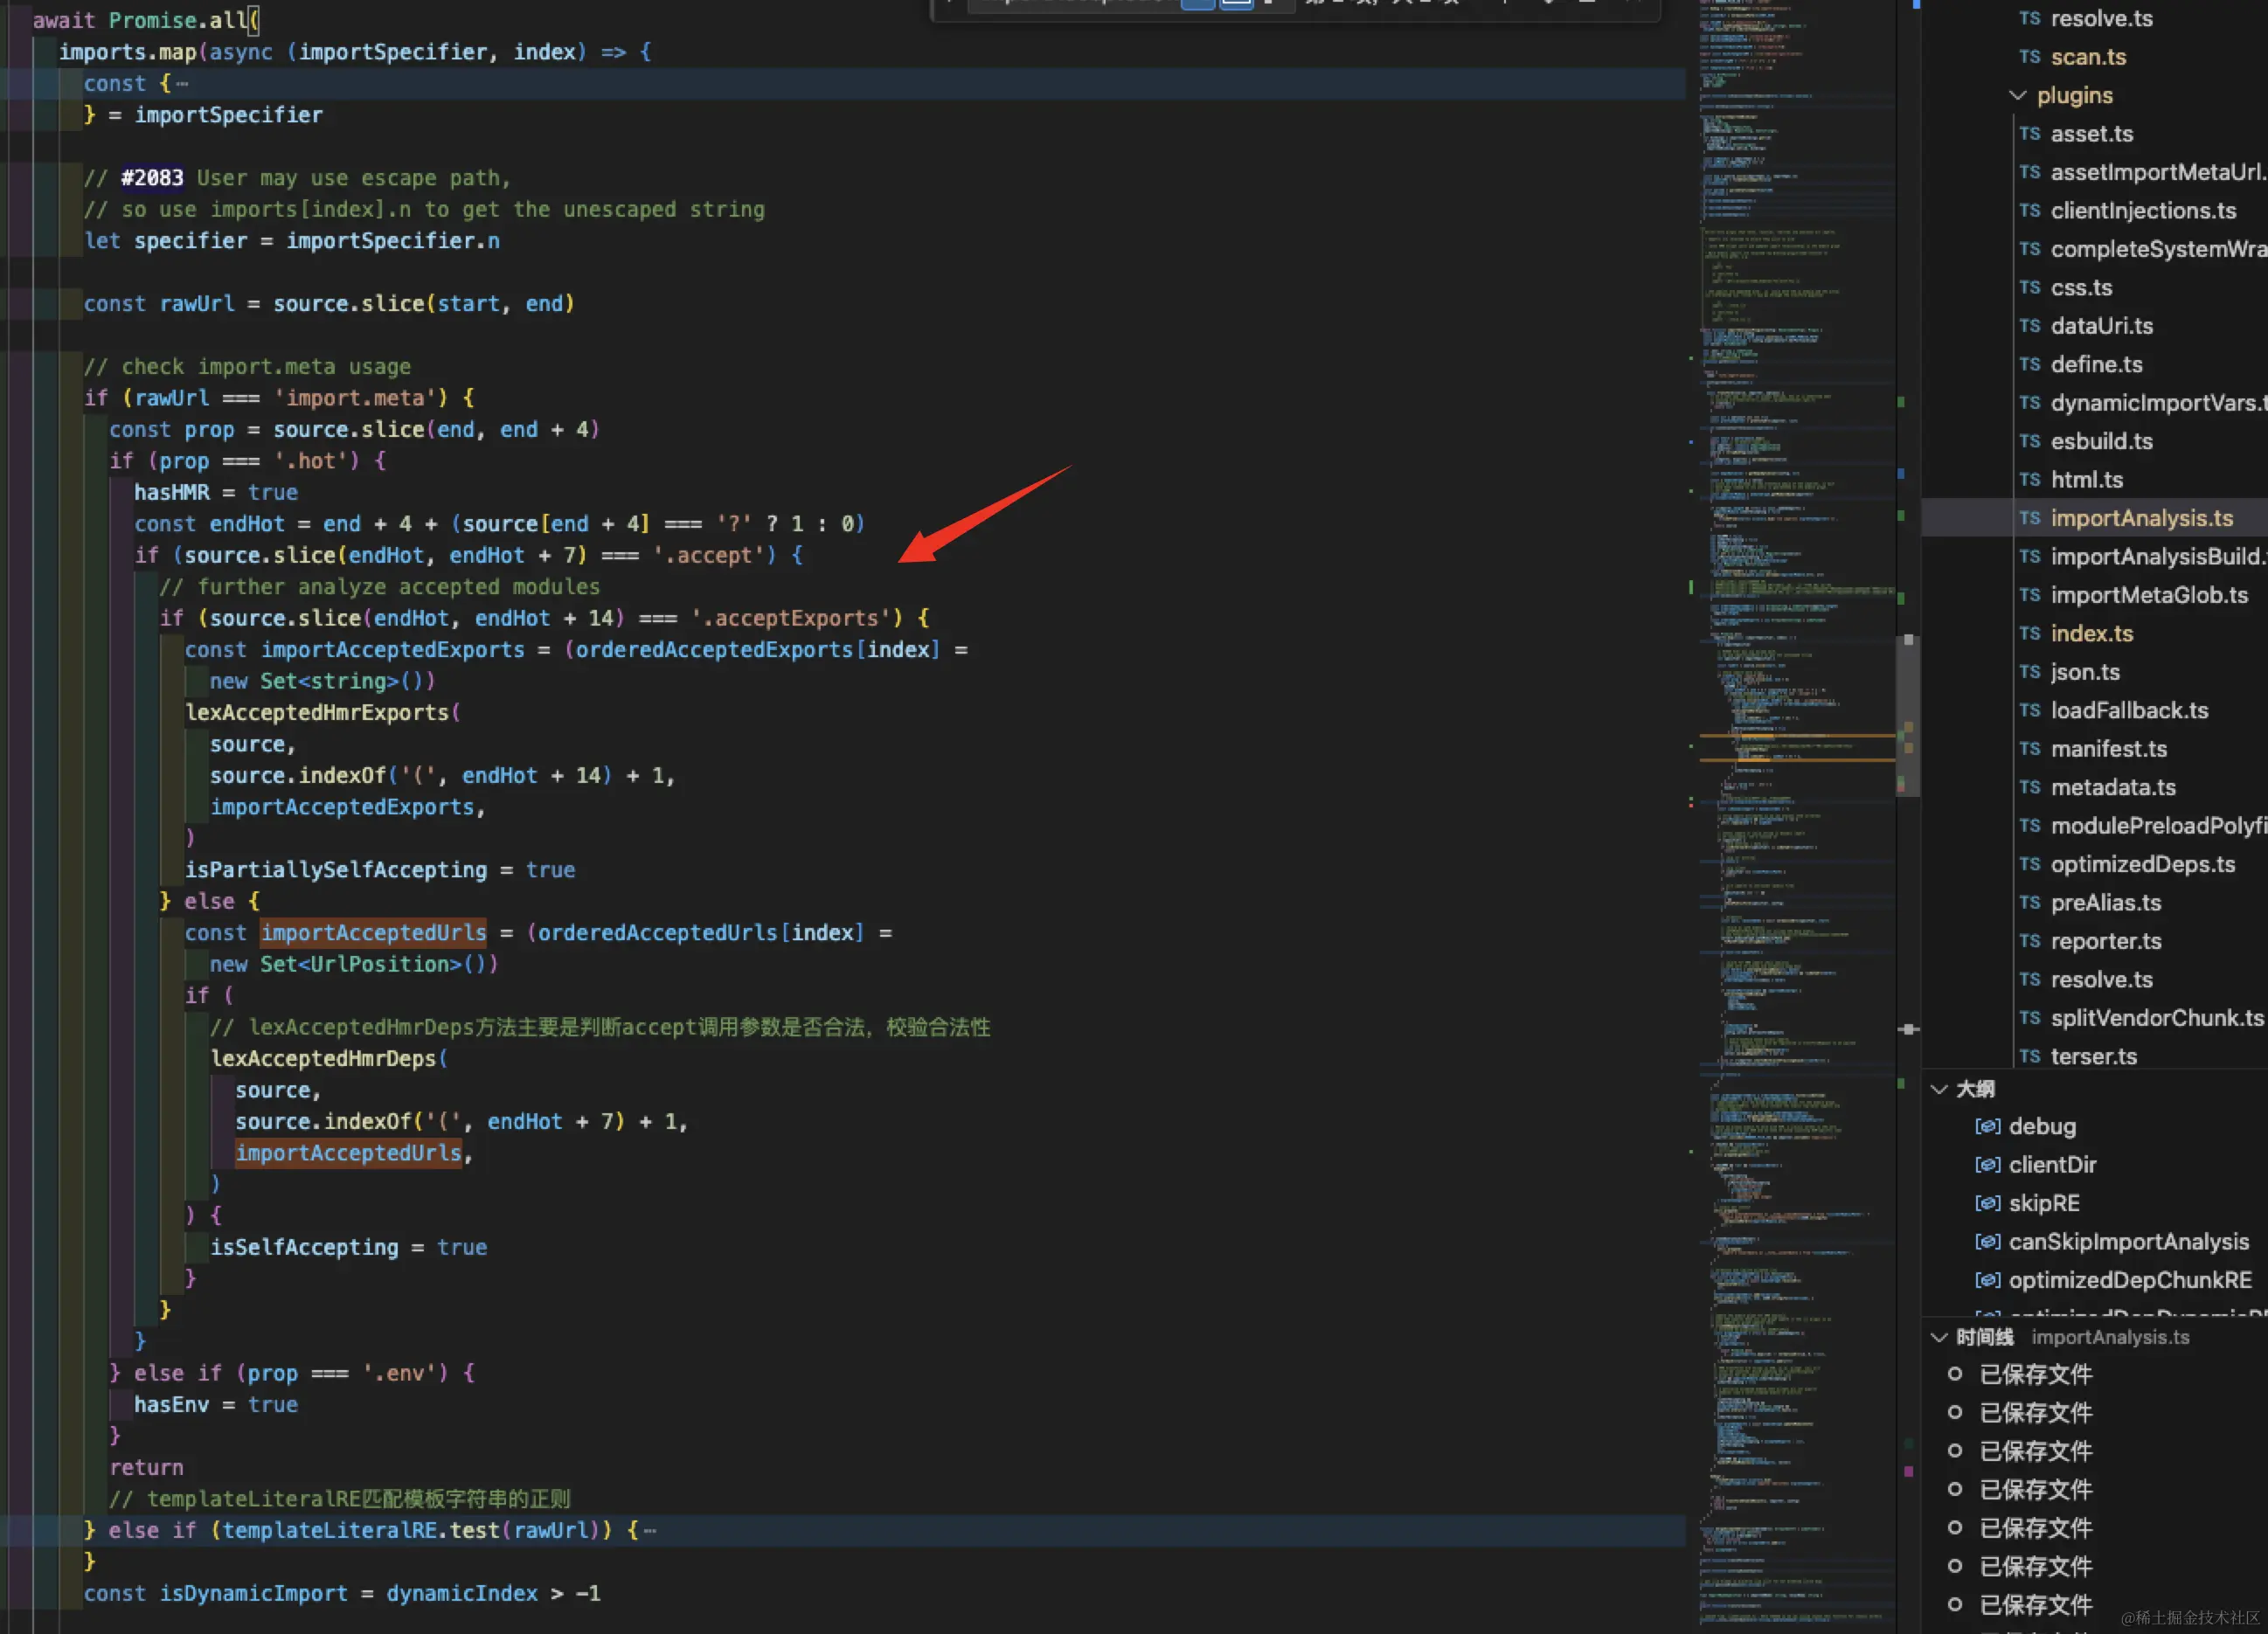Collapse the 时间线 timeline section
Image resolution: width=2268 pixels, height=1634 pixels.
point(1939,1337)
